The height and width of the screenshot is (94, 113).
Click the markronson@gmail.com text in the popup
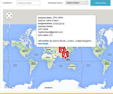[50, 32]
